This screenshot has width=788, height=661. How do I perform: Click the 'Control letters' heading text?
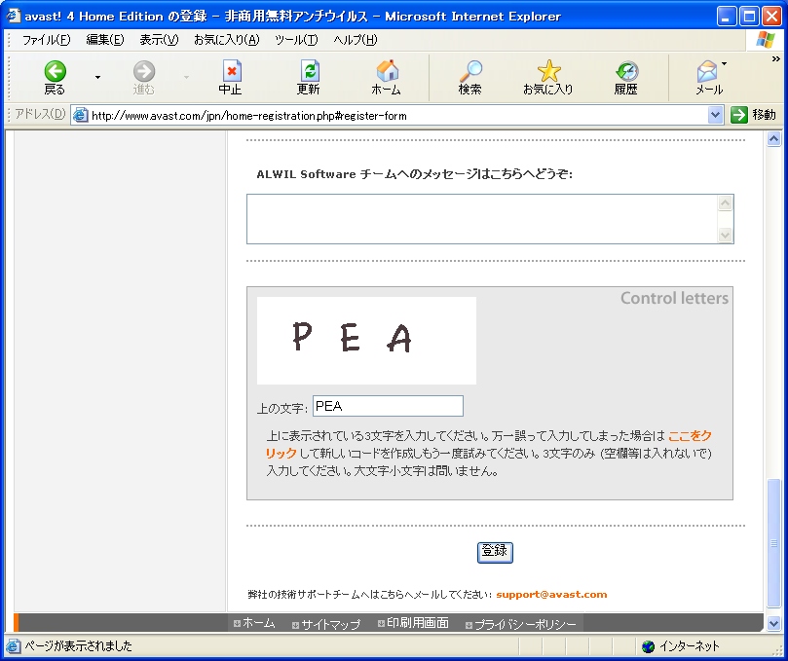tap(674, 298)
